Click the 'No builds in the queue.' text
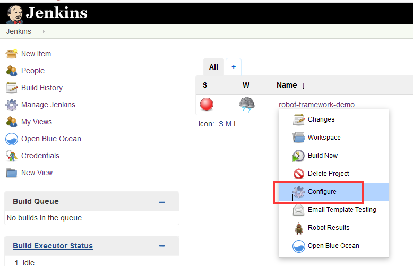413x266 pixels. pyautogui.click(x=45, y=218)
